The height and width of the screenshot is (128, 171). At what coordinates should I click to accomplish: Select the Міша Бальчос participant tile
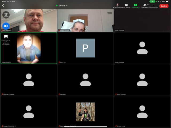click(142, 80)
